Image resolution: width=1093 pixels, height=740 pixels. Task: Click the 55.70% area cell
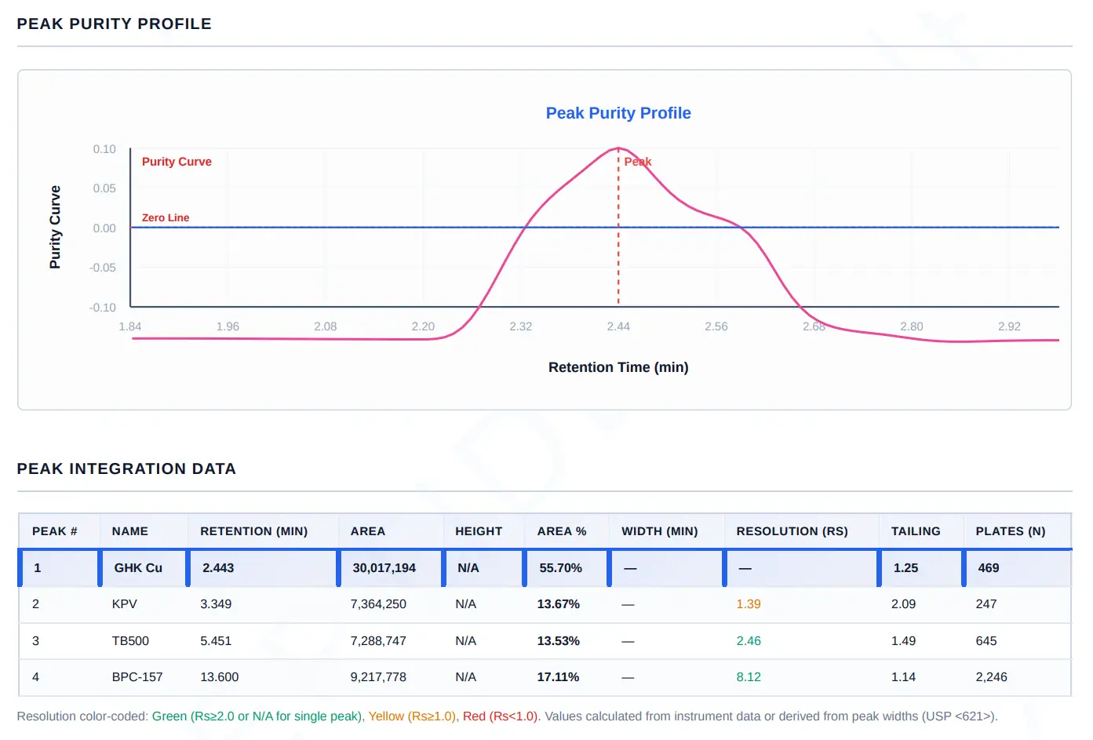(x=560, y=568)
